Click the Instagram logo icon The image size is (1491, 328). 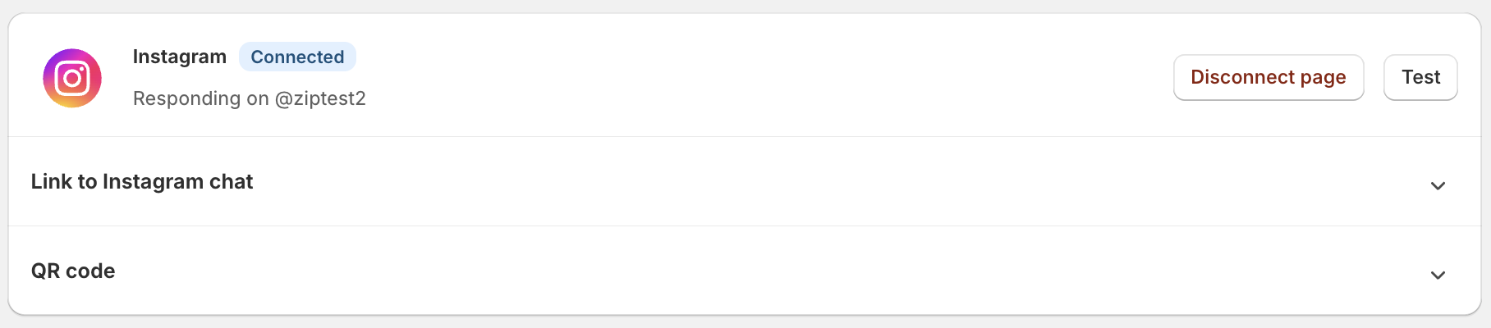tap(72, 78)
